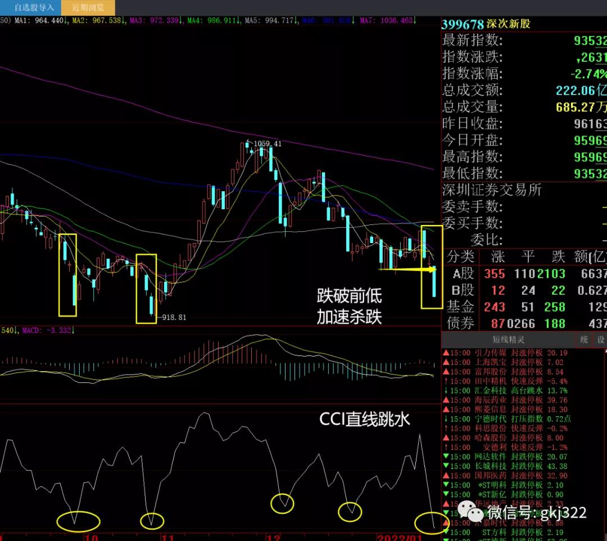
Task: Click the MACD: -3.332 indicator label
Action: (x=48, y=330)
